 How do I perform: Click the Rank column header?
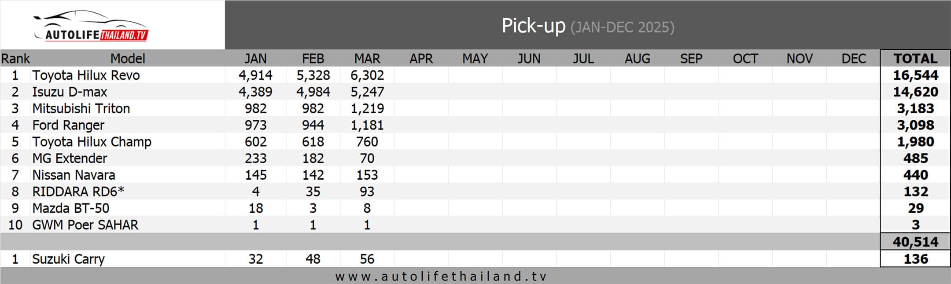(x=15, y=59)
